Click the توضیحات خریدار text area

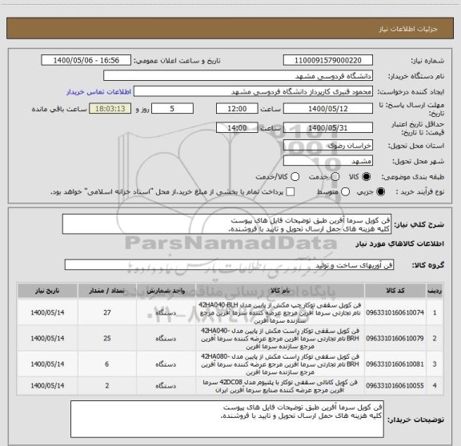227,419
